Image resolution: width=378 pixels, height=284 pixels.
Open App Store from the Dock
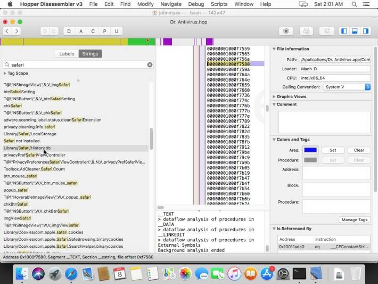(267, 274)
